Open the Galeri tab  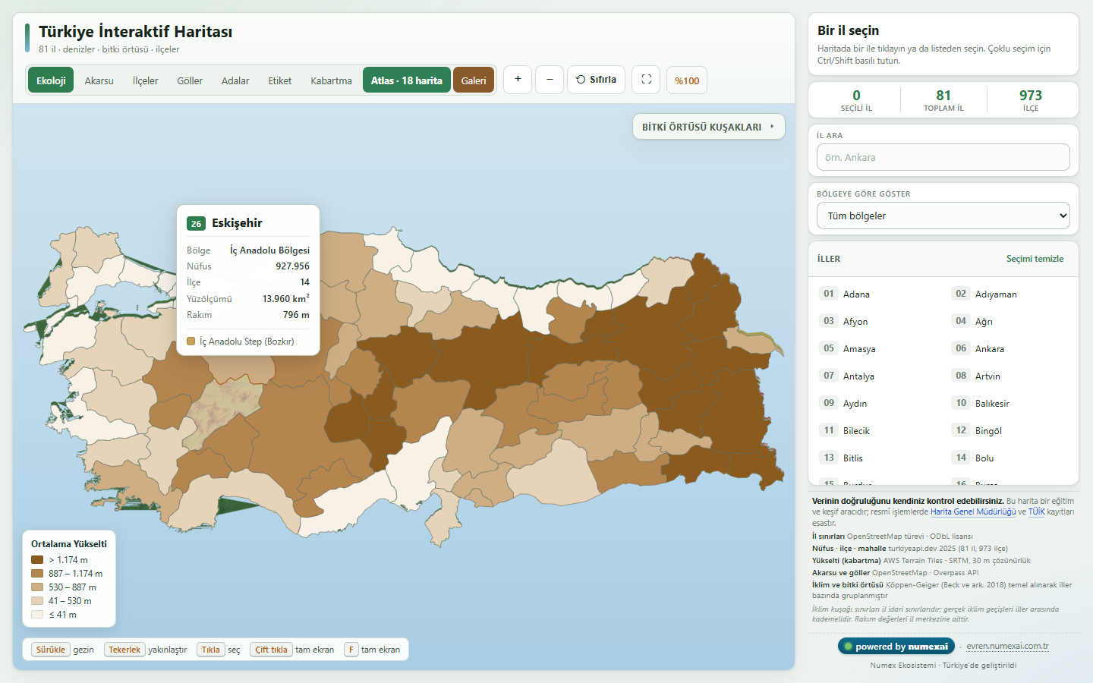pyautogui.click(x=474, y=80)
